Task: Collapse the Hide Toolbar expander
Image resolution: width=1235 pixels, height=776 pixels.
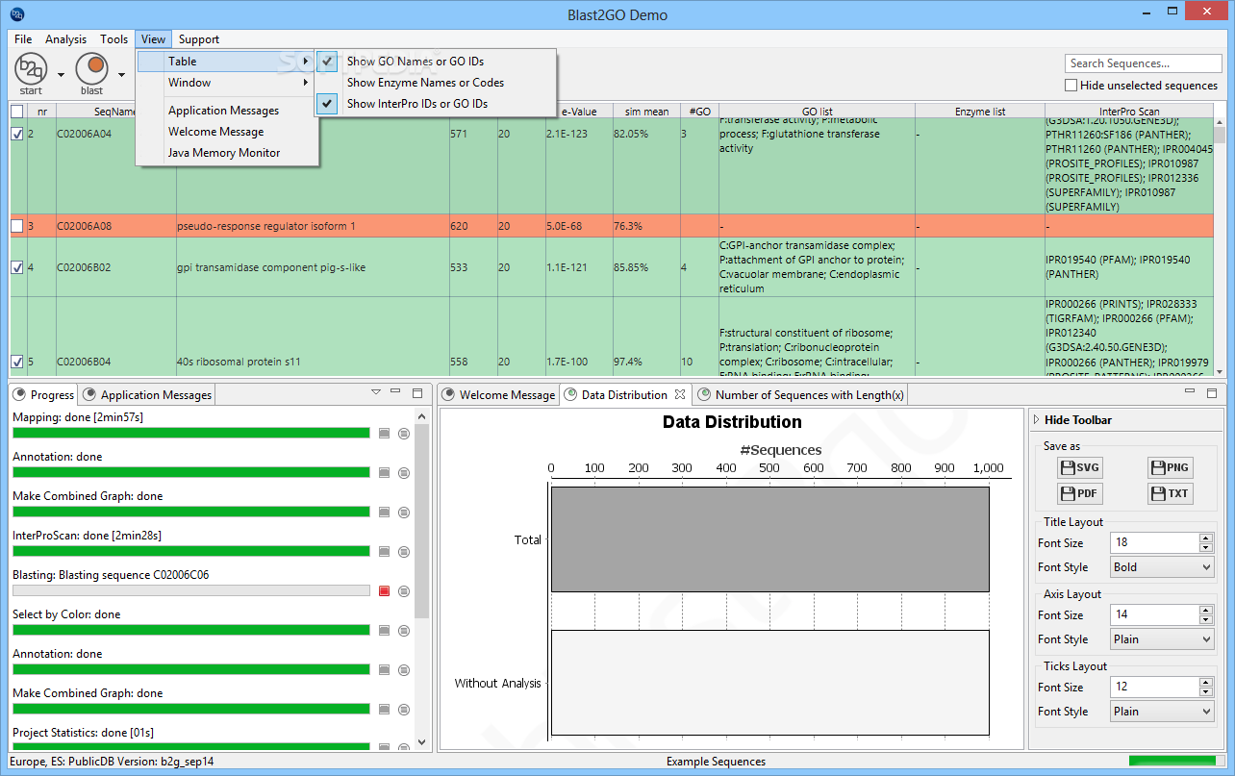Action: [x=1037, y=420]
